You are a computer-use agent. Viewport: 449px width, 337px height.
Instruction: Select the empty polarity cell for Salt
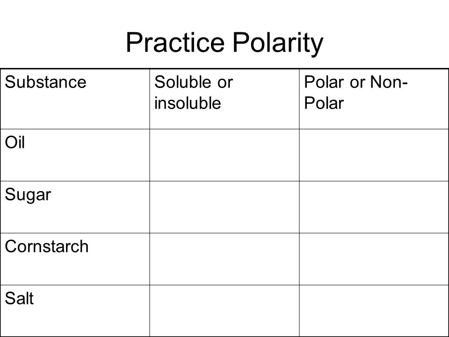[x=374, y=311]
